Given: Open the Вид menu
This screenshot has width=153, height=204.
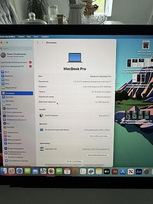Looking at the screenshot, I should coord(29,37).
